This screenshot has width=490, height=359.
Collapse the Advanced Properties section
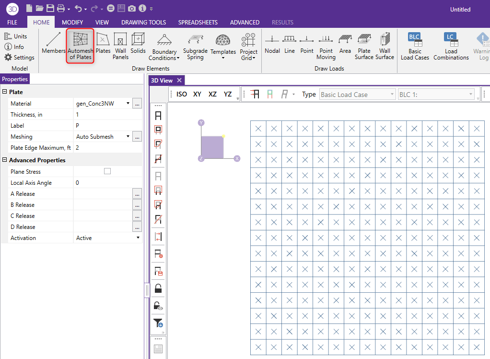pos(5,160)
